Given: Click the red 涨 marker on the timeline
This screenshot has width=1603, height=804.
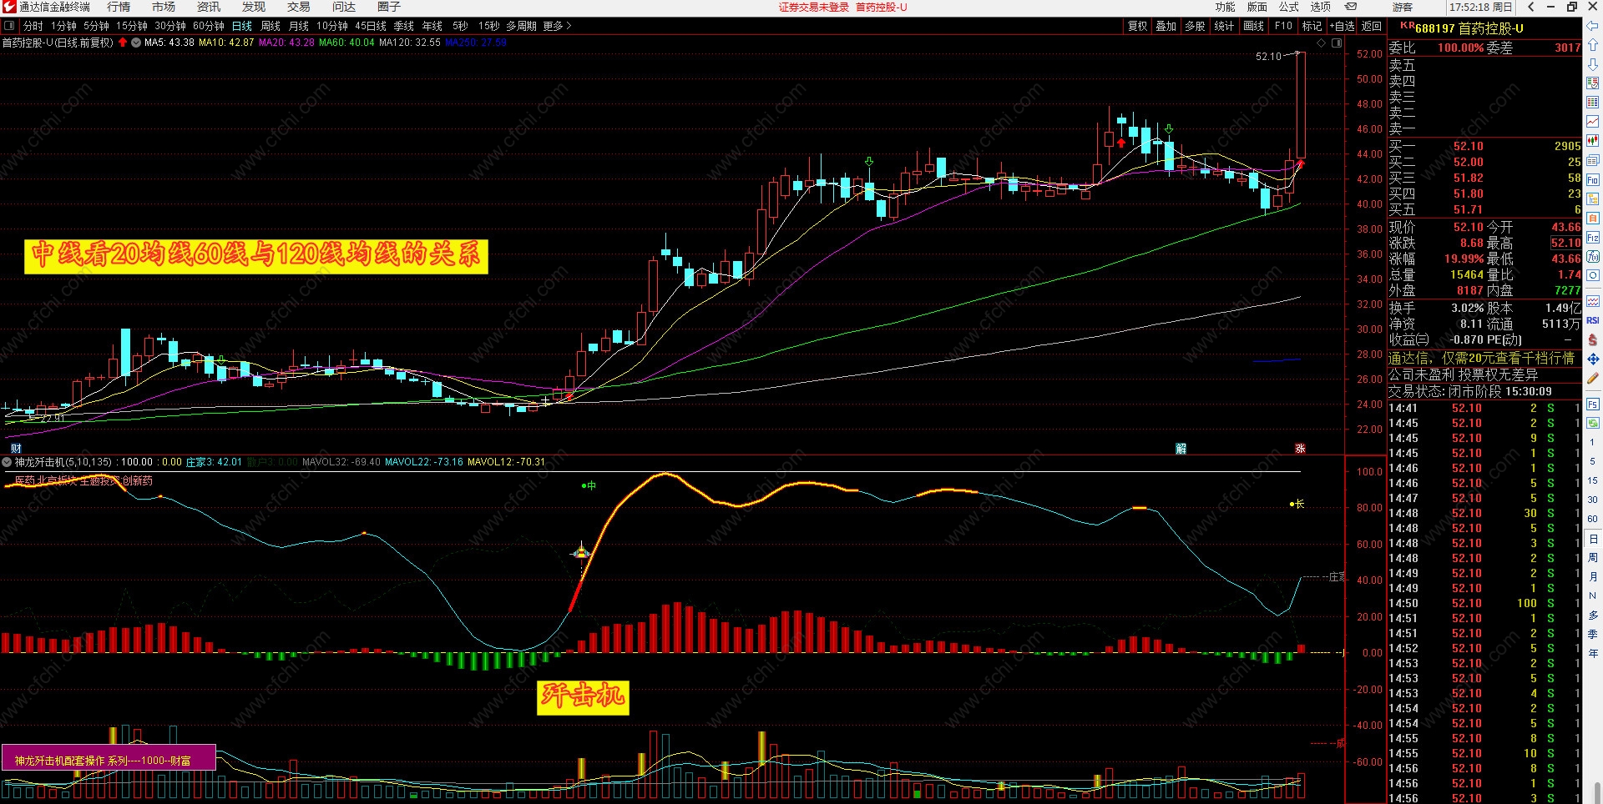Looking at the screenshot, I should [x=1300, y=449].
